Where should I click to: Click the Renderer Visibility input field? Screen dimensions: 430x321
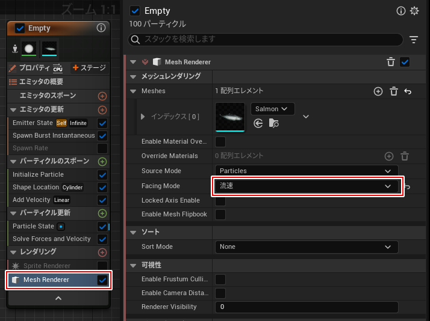pos(306,307)
